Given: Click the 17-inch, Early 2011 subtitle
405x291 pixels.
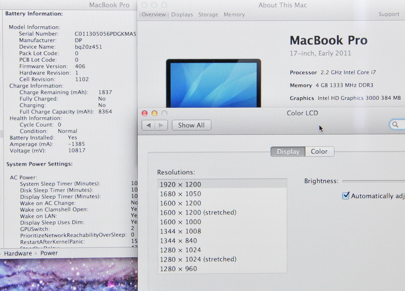Looking at the screenshot, I should point(320,54).
